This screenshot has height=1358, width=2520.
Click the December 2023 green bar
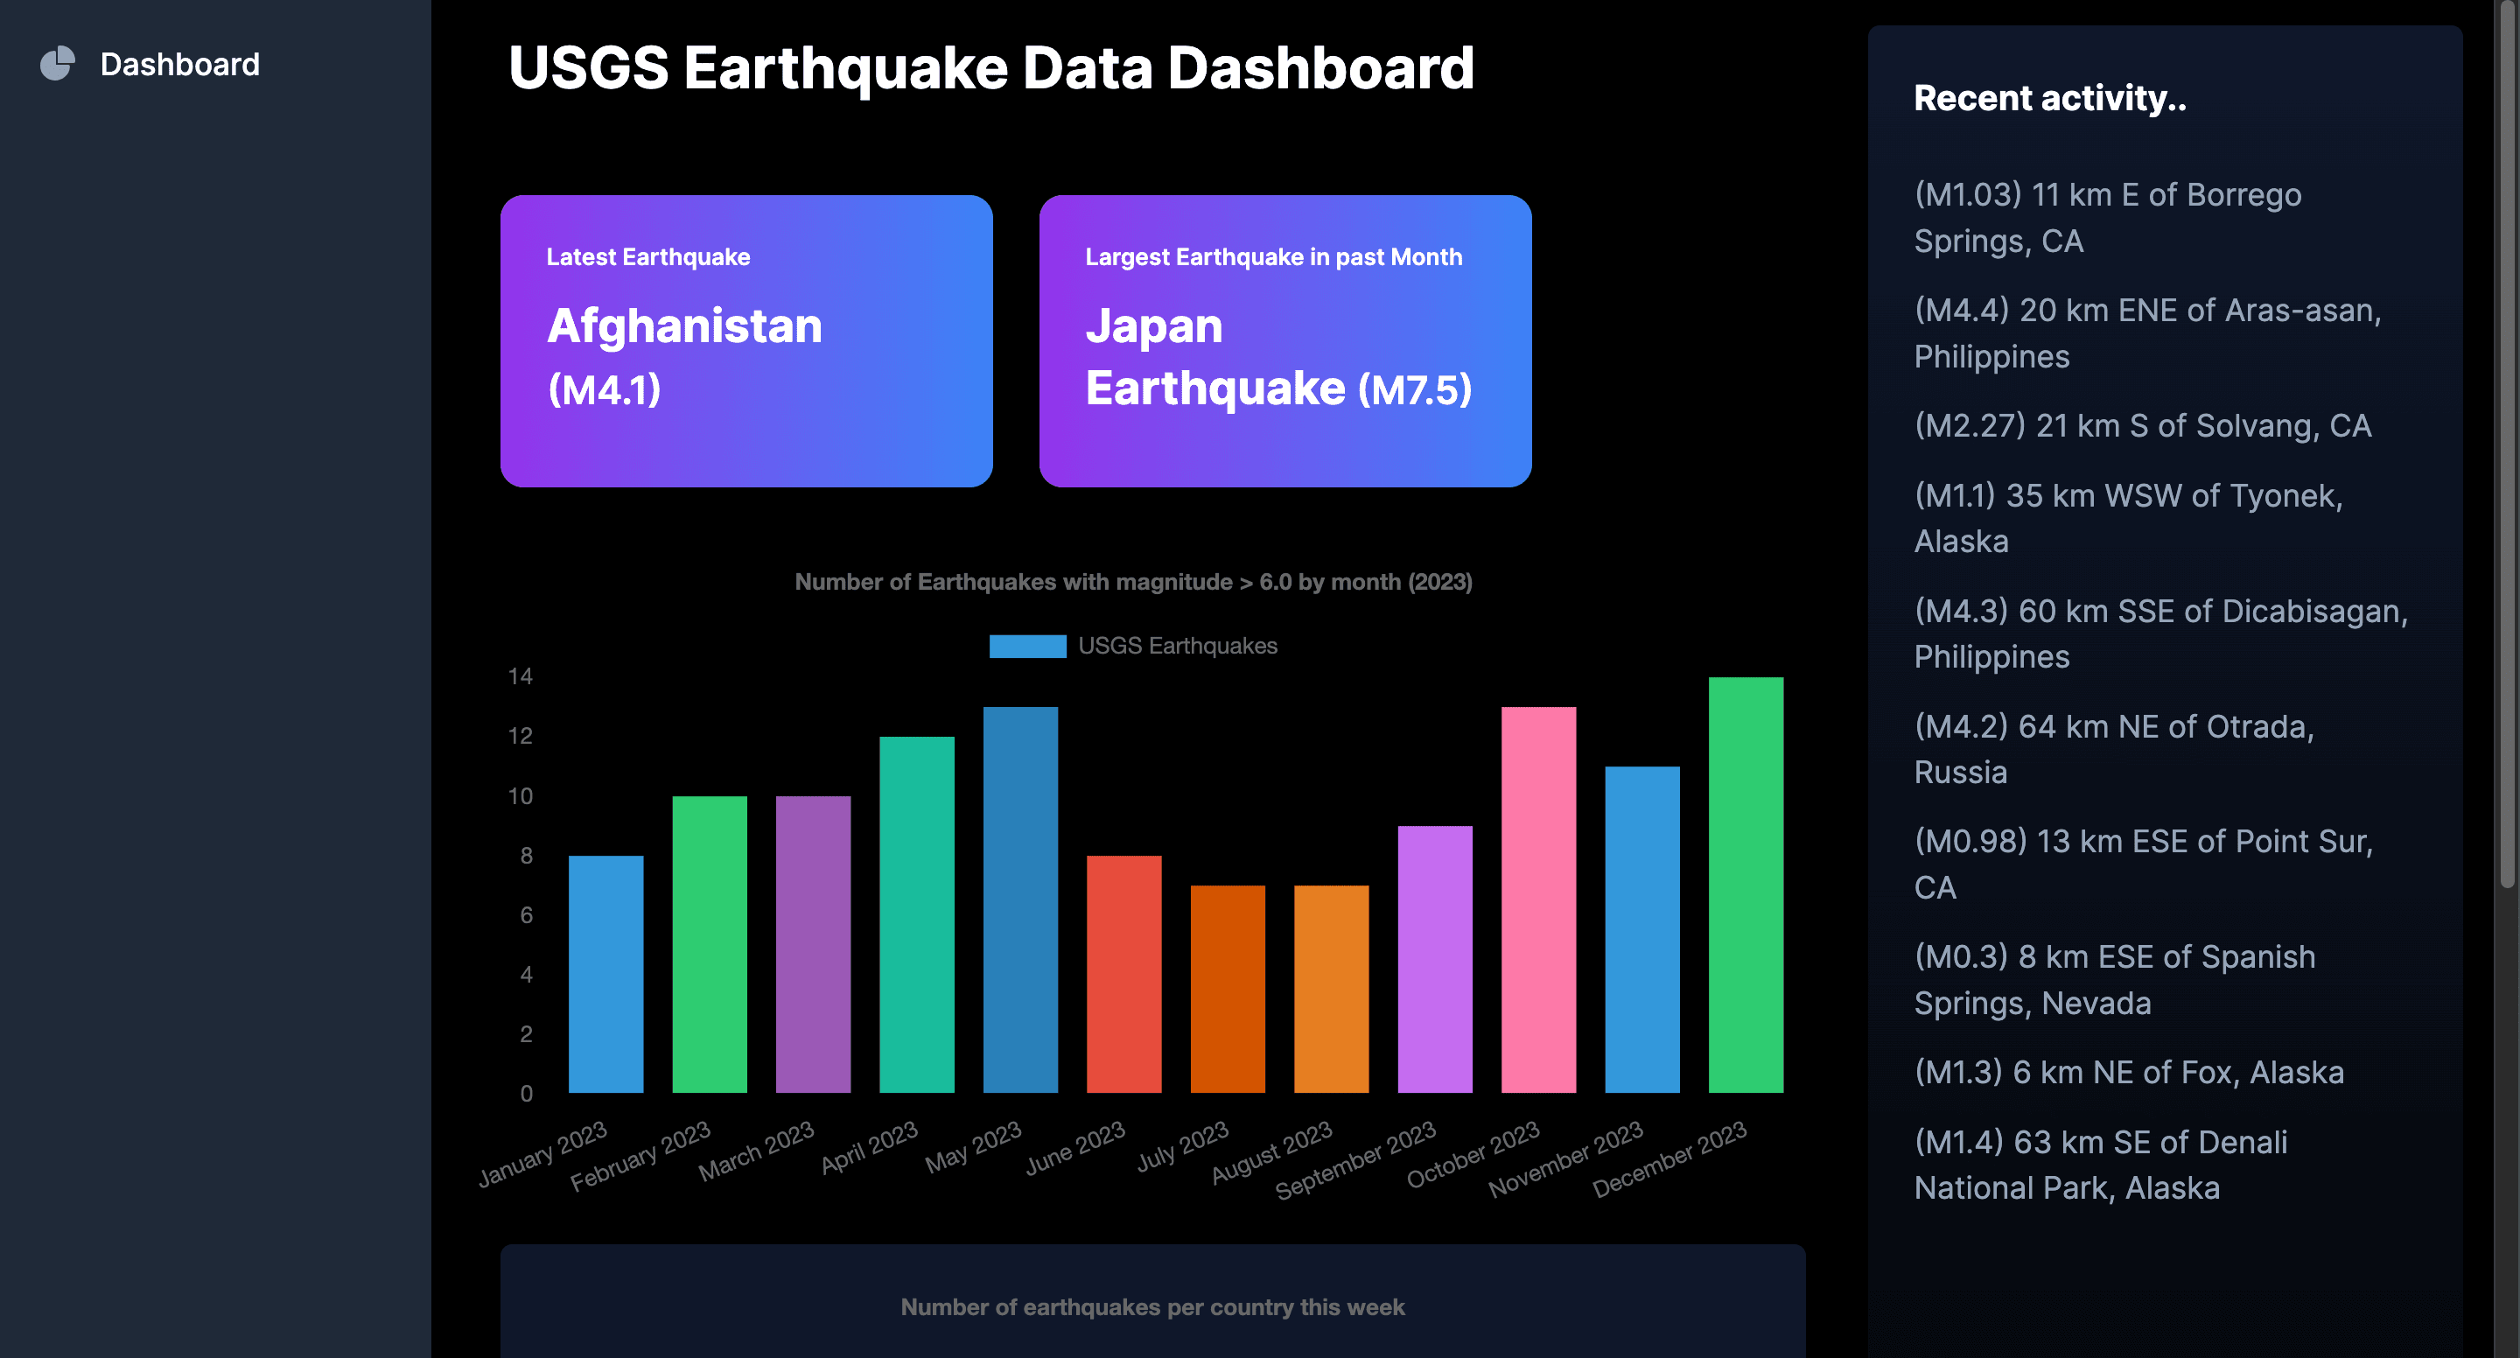pyautogui.click(x=1746, y=885)
